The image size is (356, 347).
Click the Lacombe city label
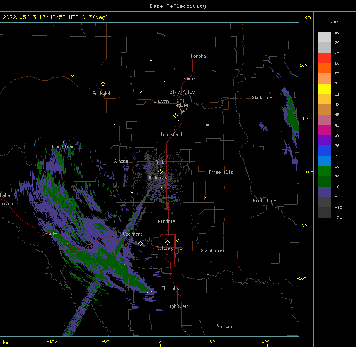186,79
